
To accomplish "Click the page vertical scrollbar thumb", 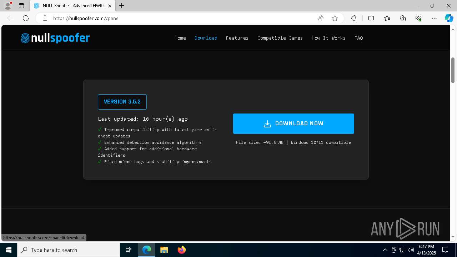I will 453,70.
